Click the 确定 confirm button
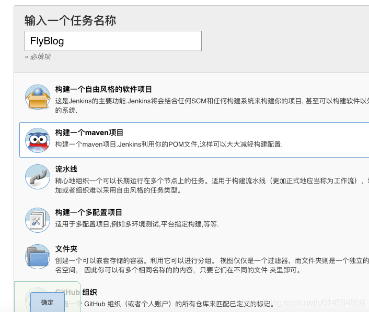Image resolution: width=369 pixels, height=312 pixels. pos(48,303)
